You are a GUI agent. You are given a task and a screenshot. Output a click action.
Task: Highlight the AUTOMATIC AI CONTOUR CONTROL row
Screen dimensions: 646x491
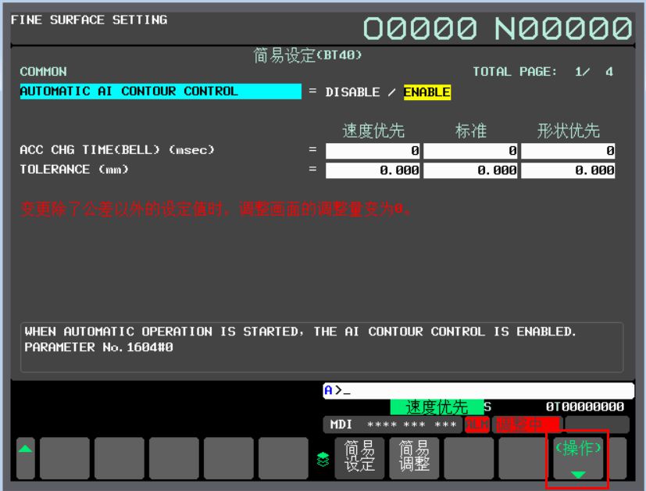[x=160, y=91]
